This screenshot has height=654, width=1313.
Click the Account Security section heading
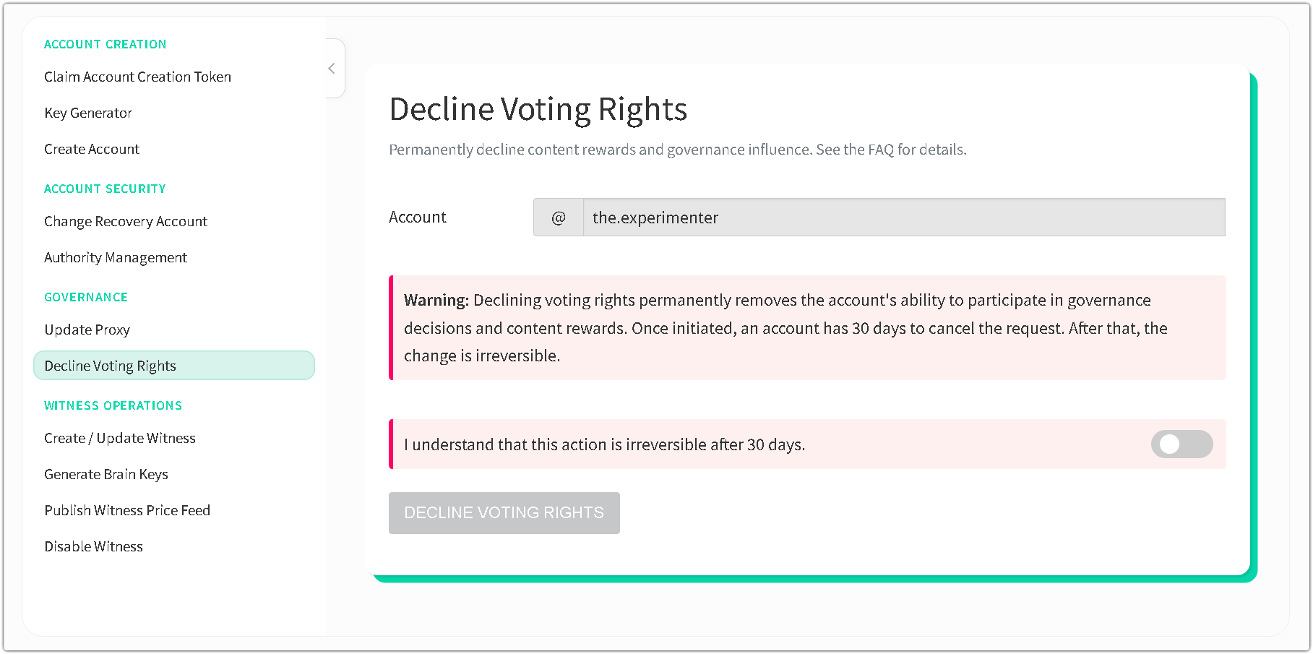point(106,189)
